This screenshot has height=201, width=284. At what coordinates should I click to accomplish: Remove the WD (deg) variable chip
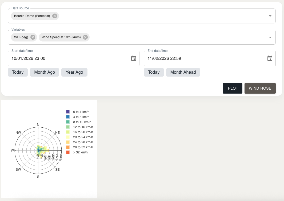[33, 37]
